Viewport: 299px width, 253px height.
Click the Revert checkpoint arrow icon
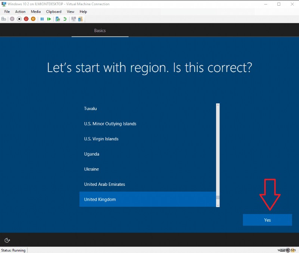tap(64, 19)
